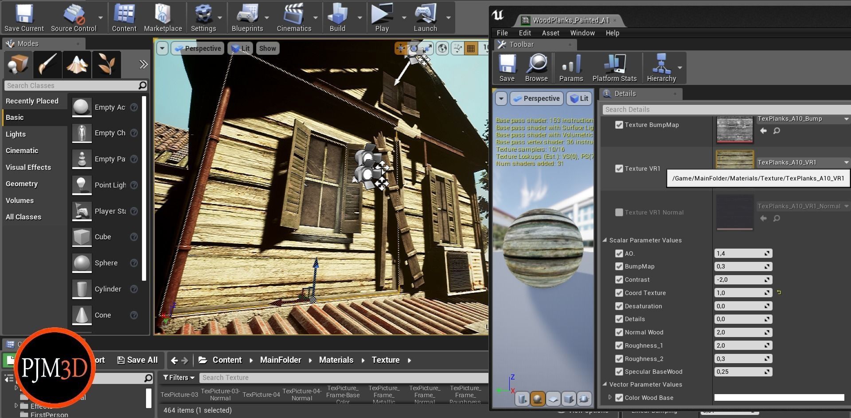Navigate to Materials in breadcrumb path
The width and height of the screenshot is (851, 418).
tap(336, 360)
